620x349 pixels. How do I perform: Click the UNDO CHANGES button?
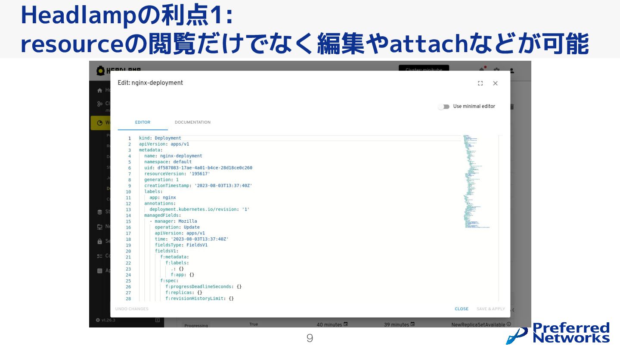pyautogui.click(x=132, y=309)
